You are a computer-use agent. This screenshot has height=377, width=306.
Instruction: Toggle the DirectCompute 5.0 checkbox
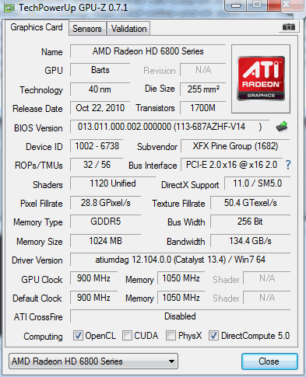click(213, 336)
